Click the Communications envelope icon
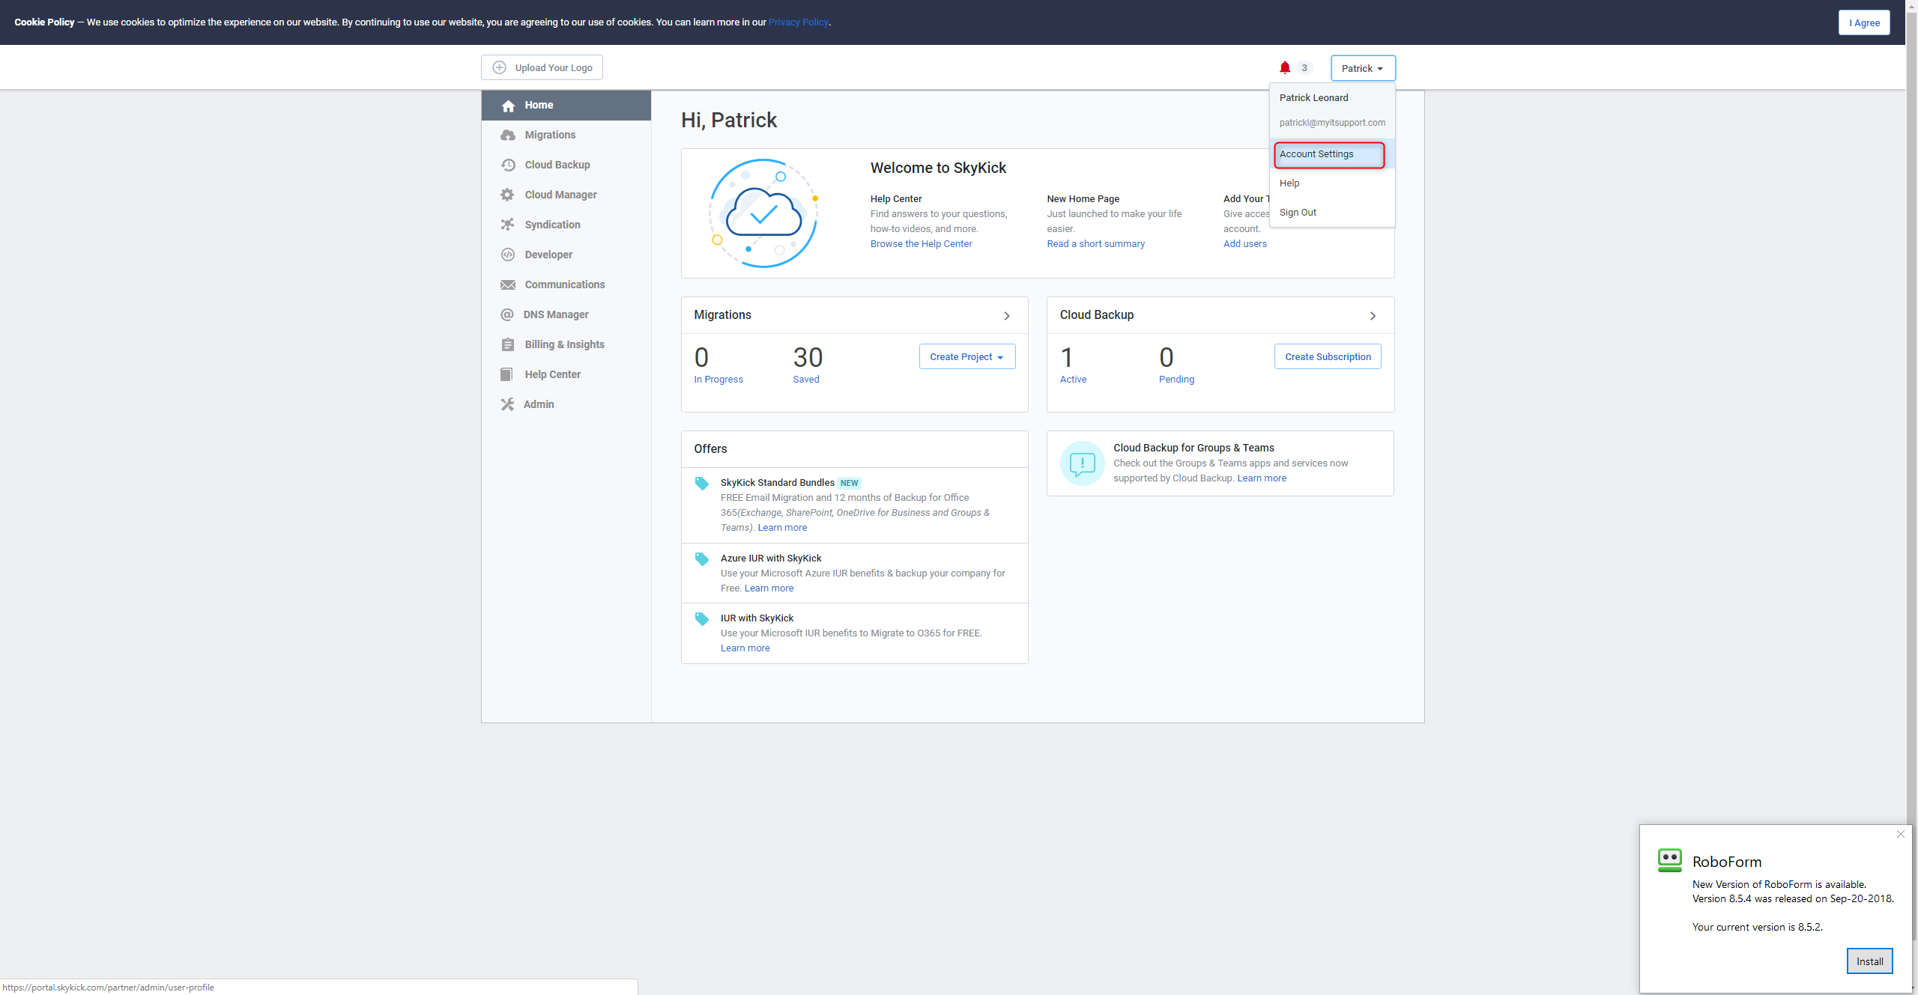1918x995 pixels. [508, 285]
